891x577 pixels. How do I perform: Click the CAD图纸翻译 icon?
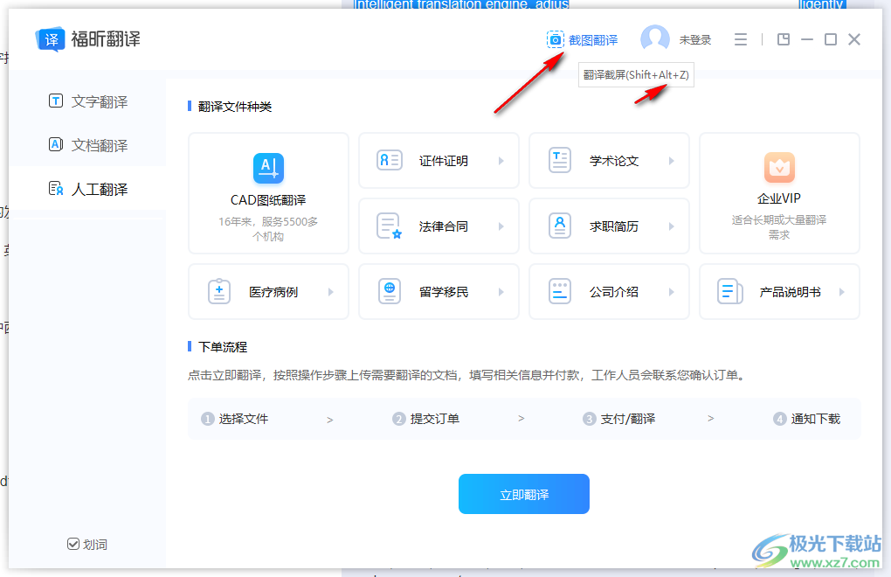click(268, 168)
